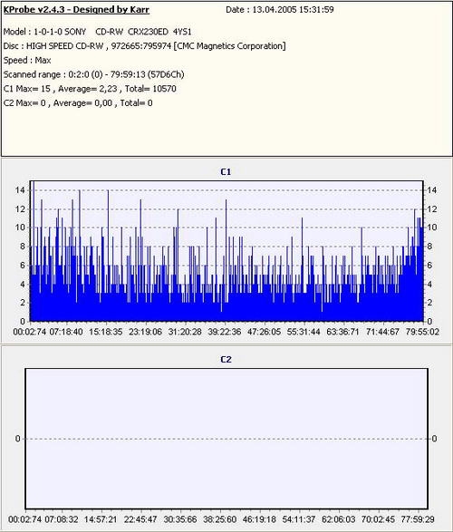Click left y-axis value 10 on C1 chart
The width and height of the screenshot is (453, 532).
21,227
